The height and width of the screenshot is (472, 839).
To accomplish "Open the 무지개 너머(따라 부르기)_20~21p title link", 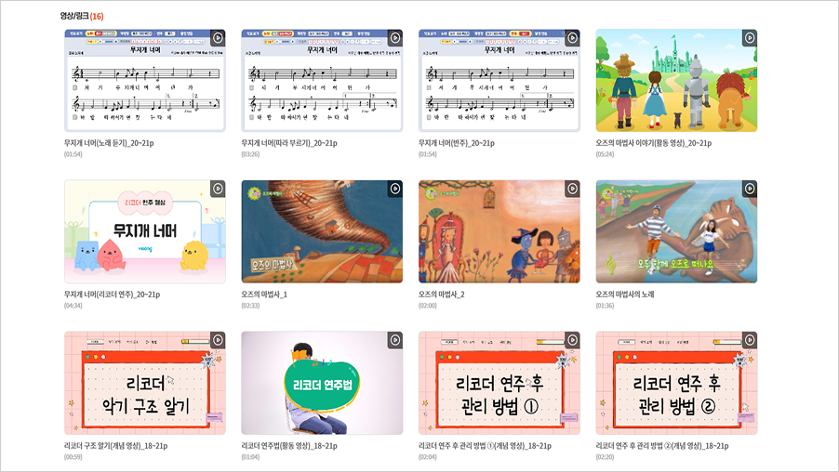I will pyautogui.click(x=289, y=143).
